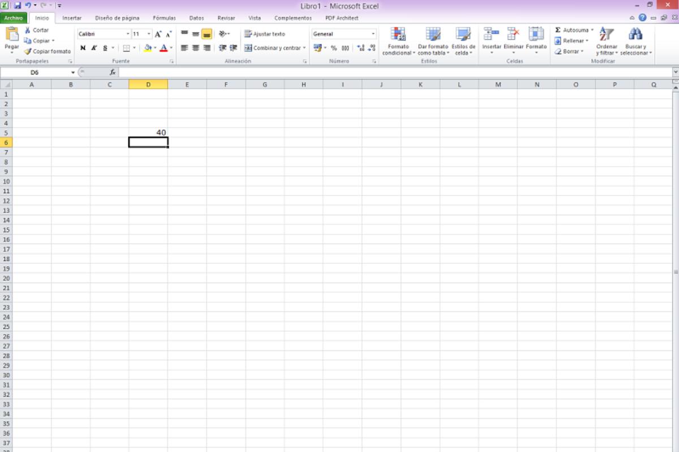Click the Autosuma button
The image size is (679, 452).
(x=572, y=30)
